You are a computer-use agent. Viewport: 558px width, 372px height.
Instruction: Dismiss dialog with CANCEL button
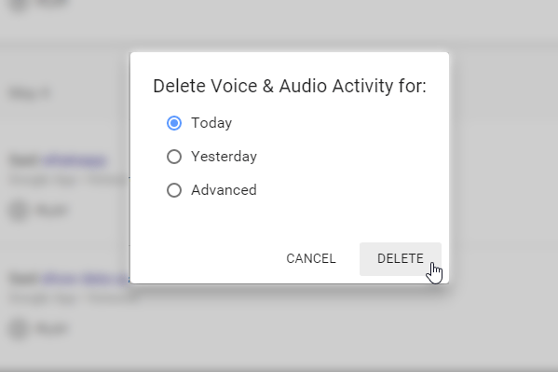tap(311, 258)
